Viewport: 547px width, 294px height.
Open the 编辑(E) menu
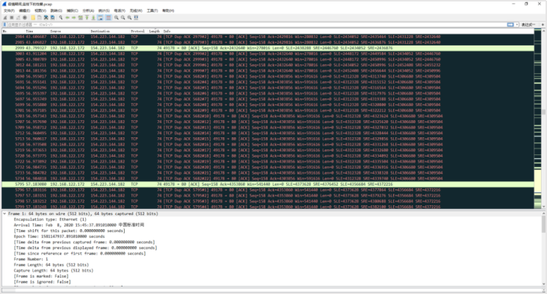click(25, 10)
